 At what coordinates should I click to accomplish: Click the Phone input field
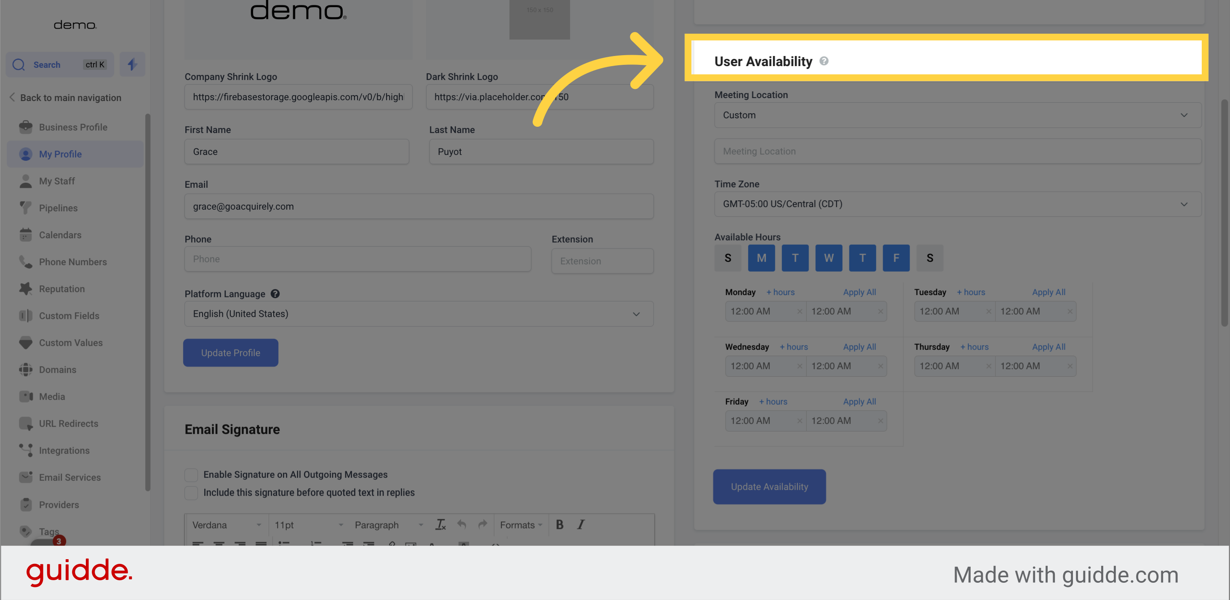357,259
